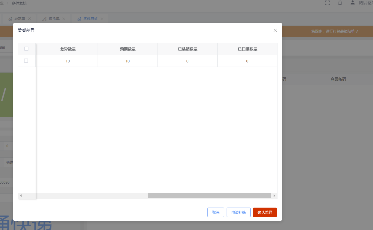Image resolution: width=373 pixels, height=230 pixels.
Task: Click the 取消 button
Action: (216, 212)
